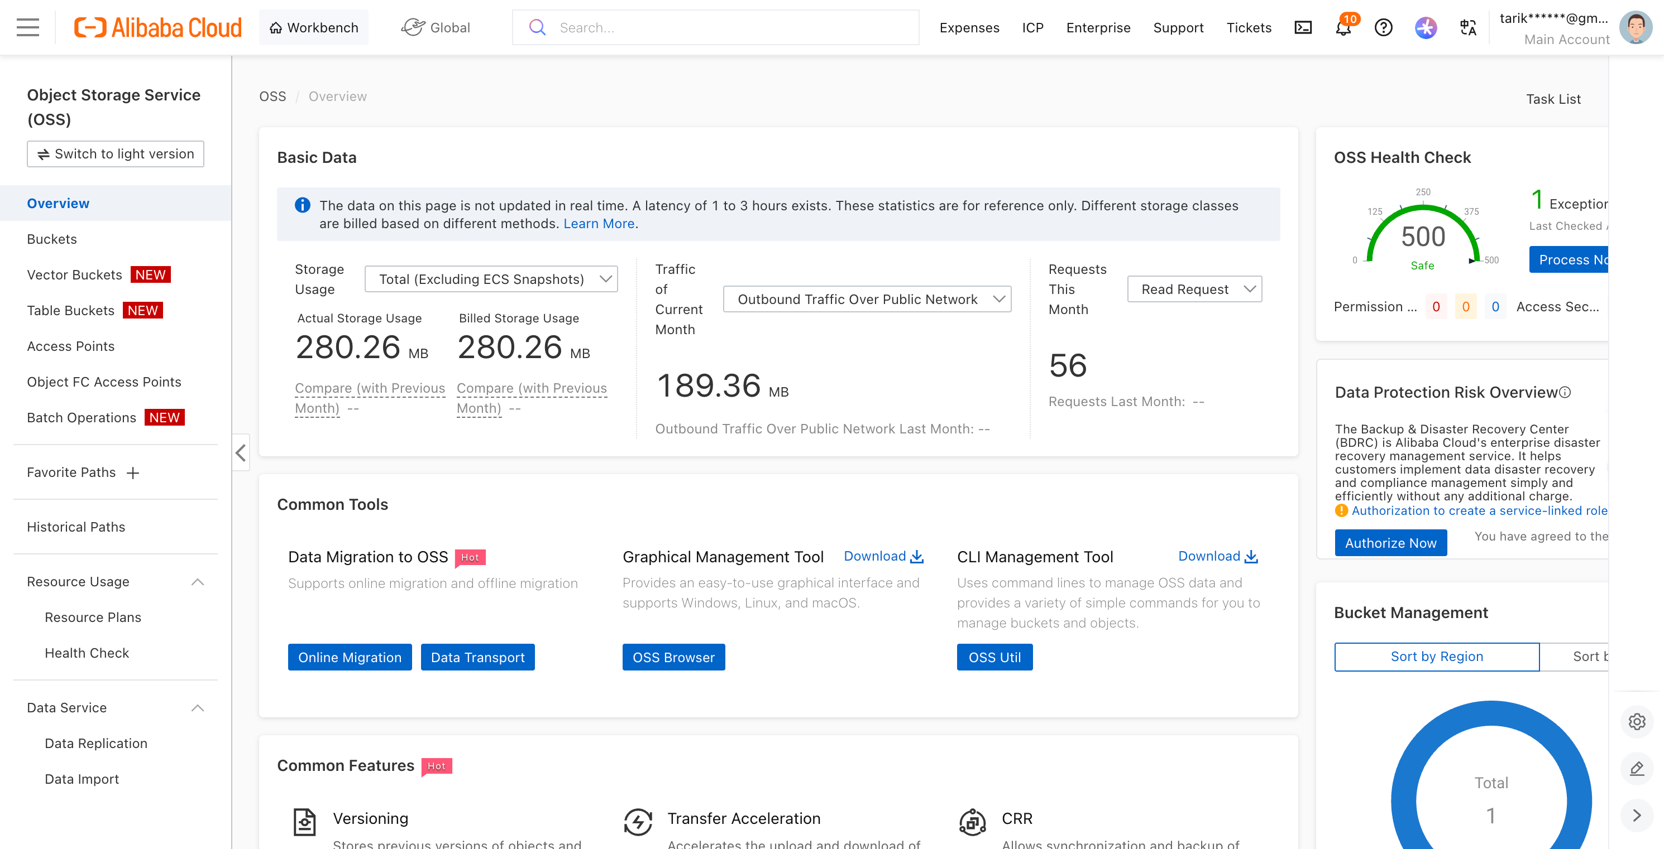Add a favorite path with plus icon
The height and width of the screenshot is (849, 1664).
click(x=133, y=473)
